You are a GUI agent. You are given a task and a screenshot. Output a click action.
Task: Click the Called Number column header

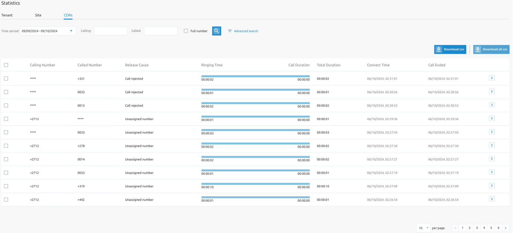pos(90,65)
